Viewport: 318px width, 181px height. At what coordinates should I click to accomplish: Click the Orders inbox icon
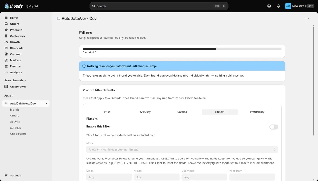coord(6,24)
